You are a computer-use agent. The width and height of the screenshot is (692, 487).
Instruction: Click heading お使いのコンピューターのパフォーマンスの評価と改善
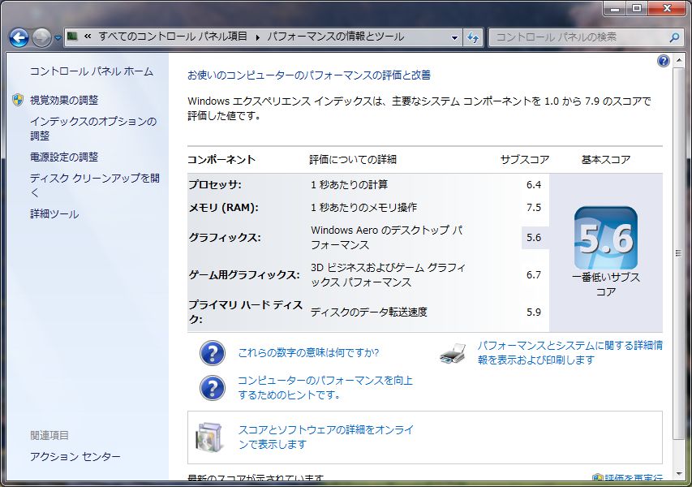(309, 75)
